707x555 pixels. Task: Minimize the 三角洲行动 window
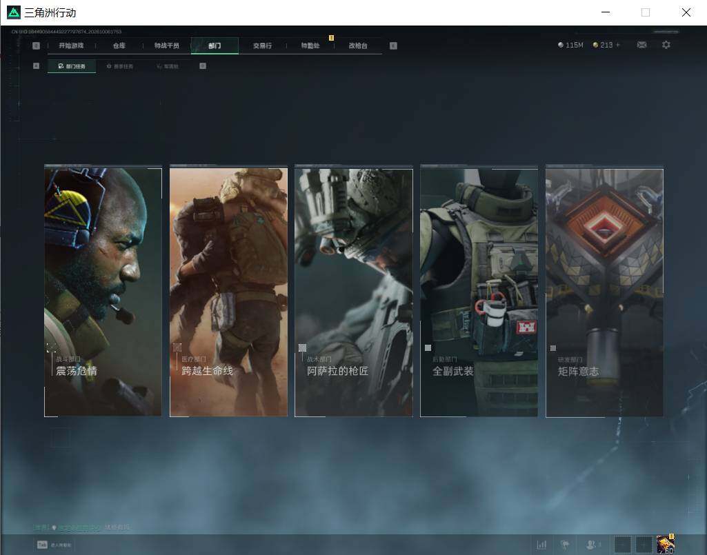click(x=606, y=12)
